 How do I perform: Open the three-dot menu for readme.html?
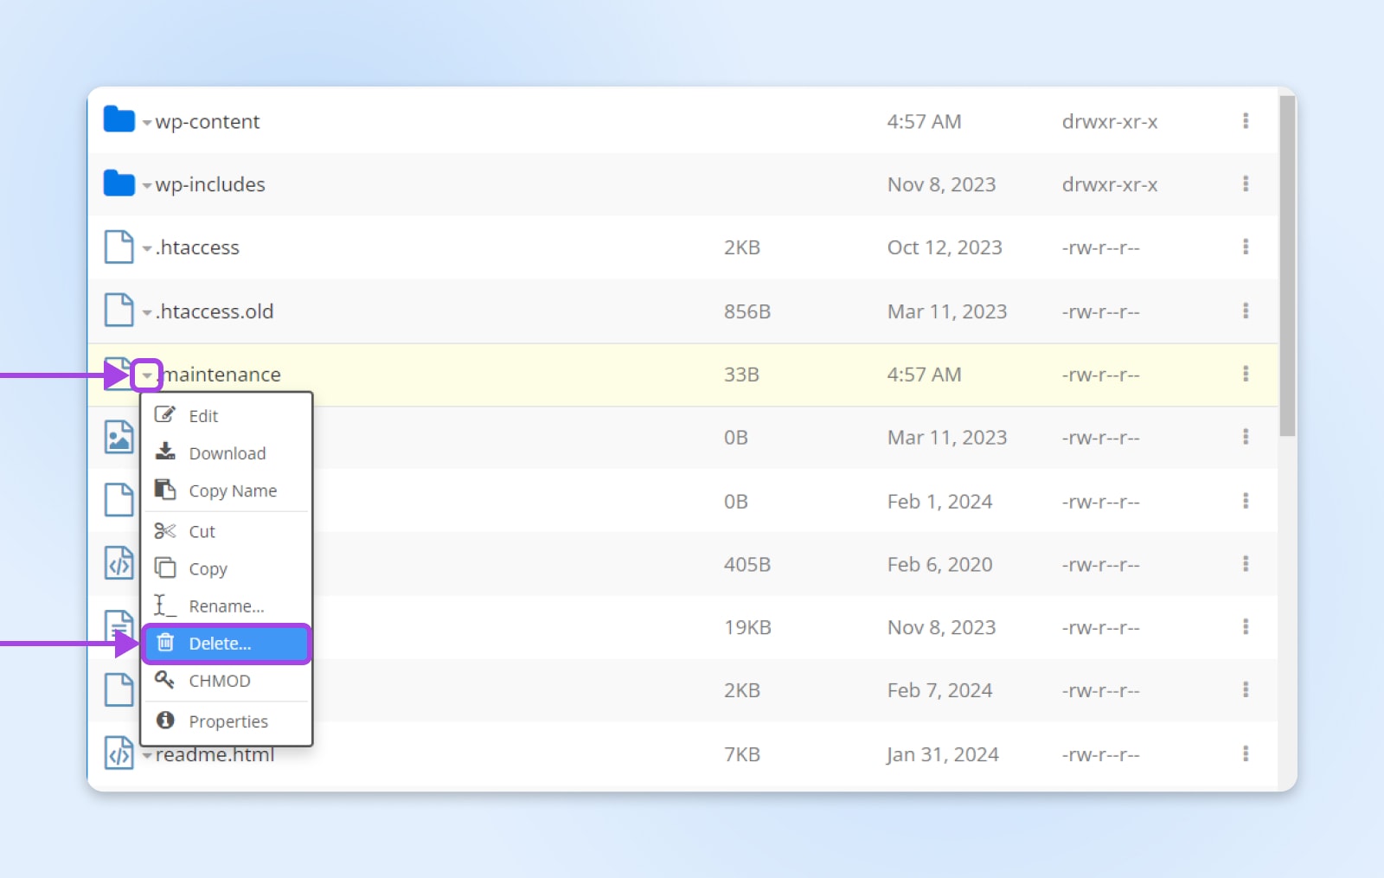pos(1246,753)
